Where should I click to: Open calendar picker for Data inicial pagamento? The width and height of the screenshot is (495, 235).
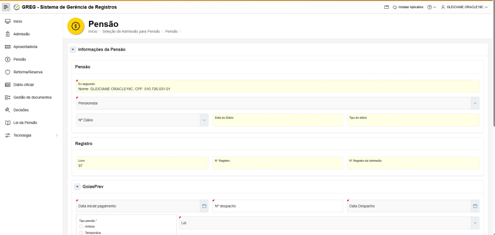pyautogui.click(x=204, y=206)
